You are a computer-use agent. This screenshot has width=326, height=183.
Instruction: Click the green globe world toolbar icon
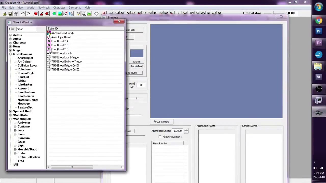[54, 14]
